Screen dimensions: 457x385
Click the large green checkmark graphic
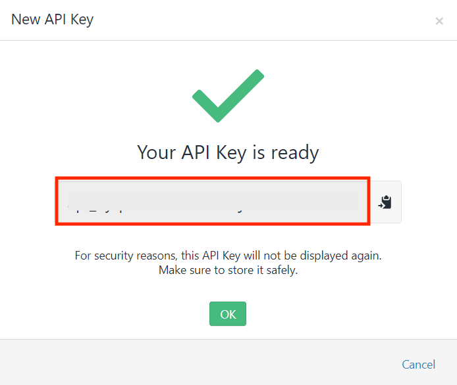click(228, 96)
